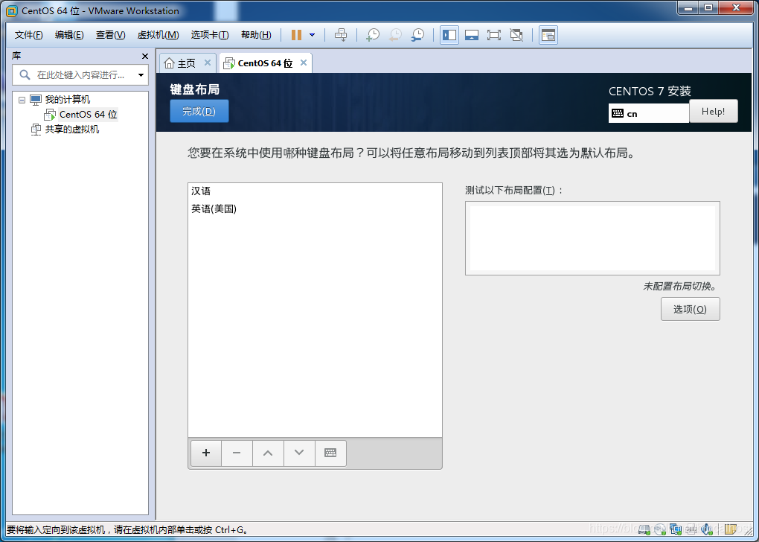759x542 pixels.
Task: Click the pause virtual machine icon
Action: [x=296, y=35]
